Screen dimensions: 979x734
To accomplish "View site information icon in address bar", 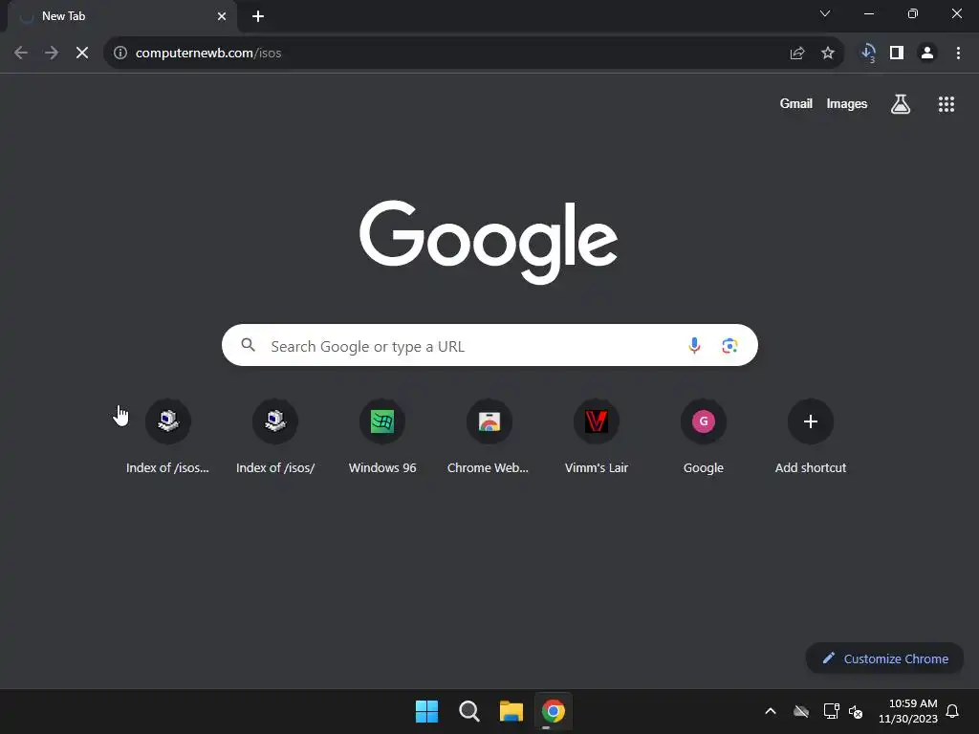I will [120, 54].
